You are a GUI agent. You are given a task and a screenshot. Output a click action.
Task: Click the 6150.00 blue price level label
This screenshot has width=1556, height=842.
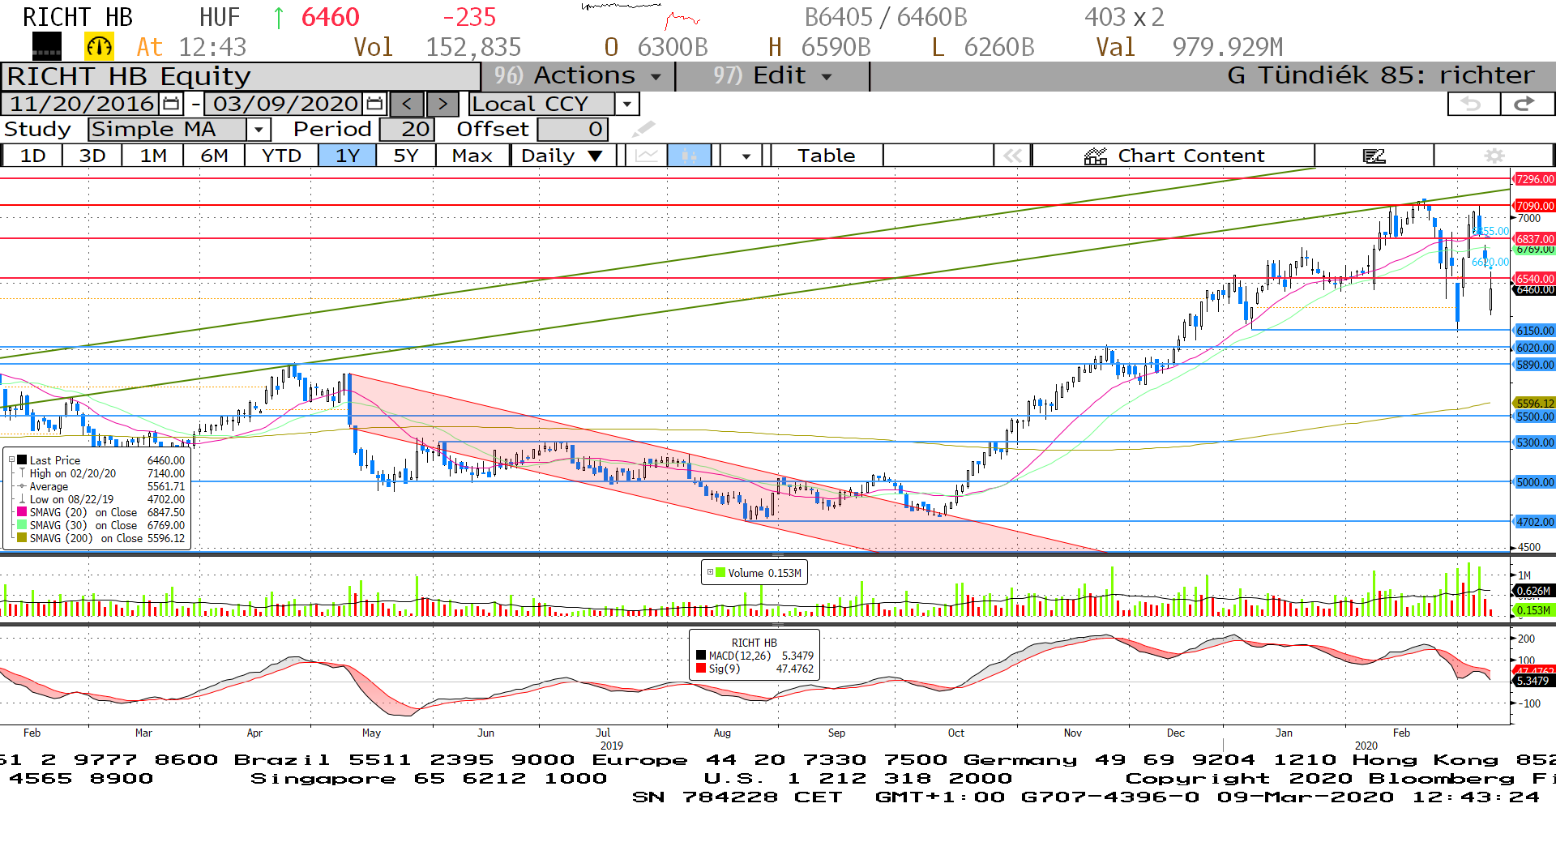coord(1535,331)
